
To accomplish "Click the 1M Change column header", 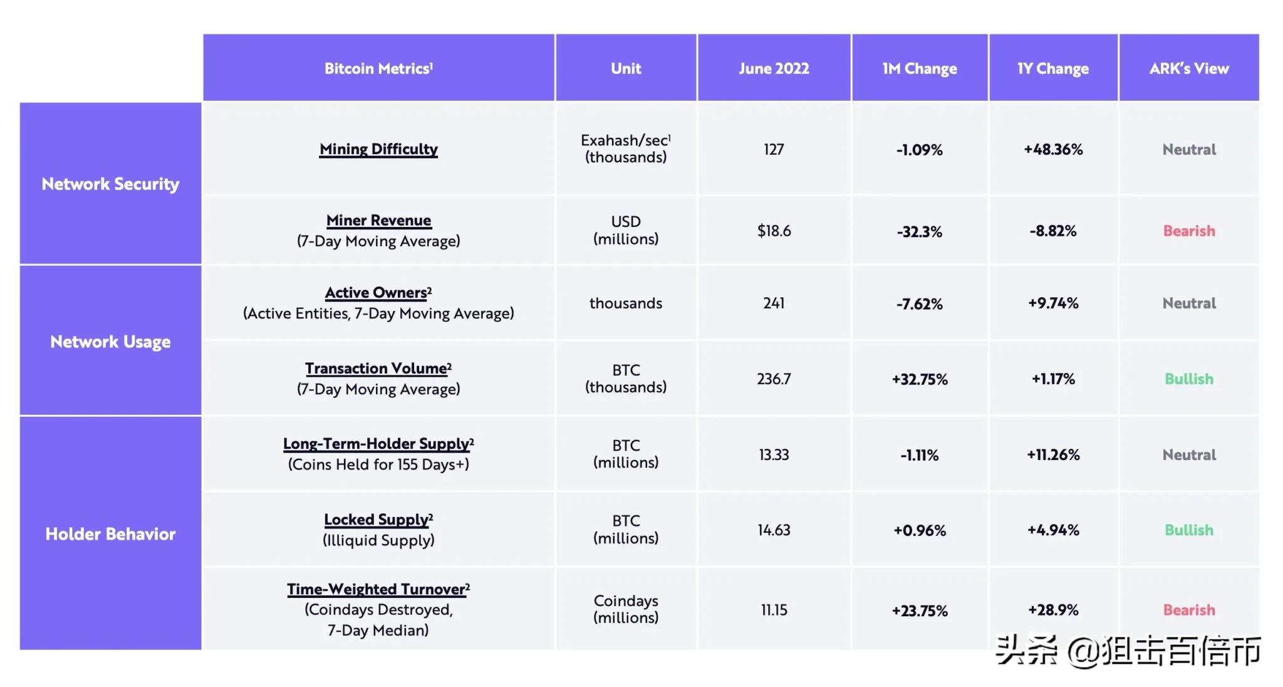I will click(x=919, y=68).
